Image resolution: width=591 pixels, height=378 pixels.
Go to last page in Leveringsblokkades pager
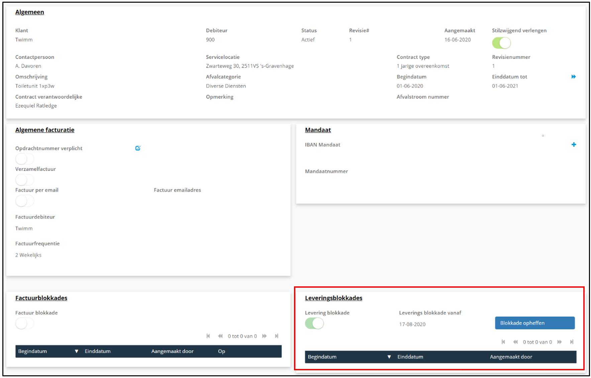click(x=572, y=342)
